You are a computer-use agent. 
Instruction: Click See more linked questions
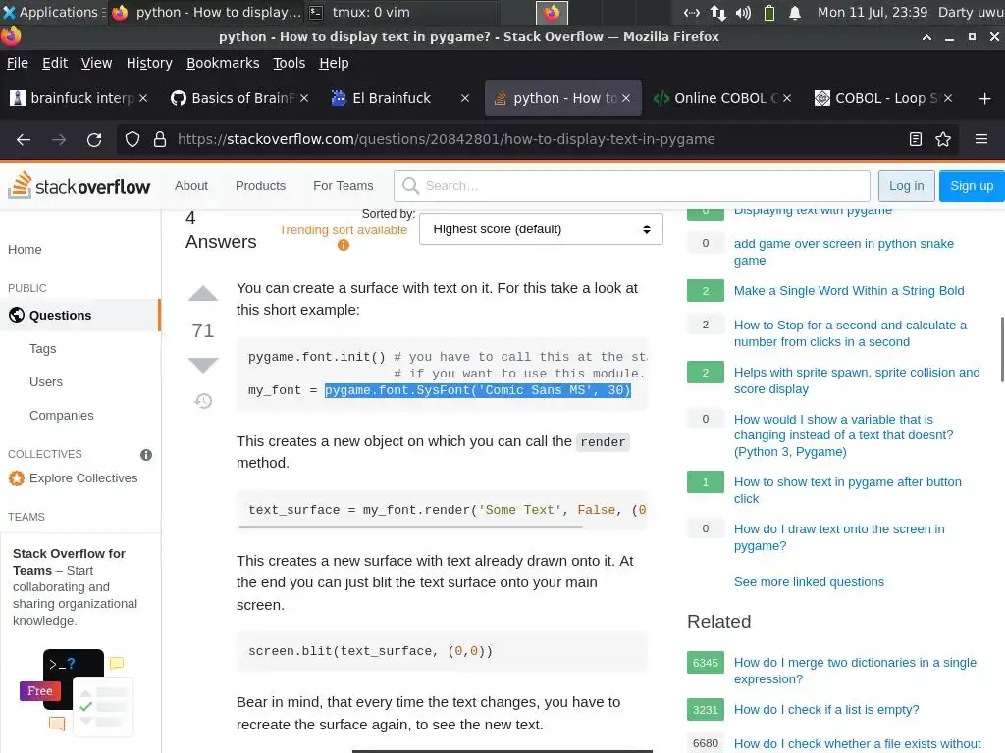click(x=809, y=582)
